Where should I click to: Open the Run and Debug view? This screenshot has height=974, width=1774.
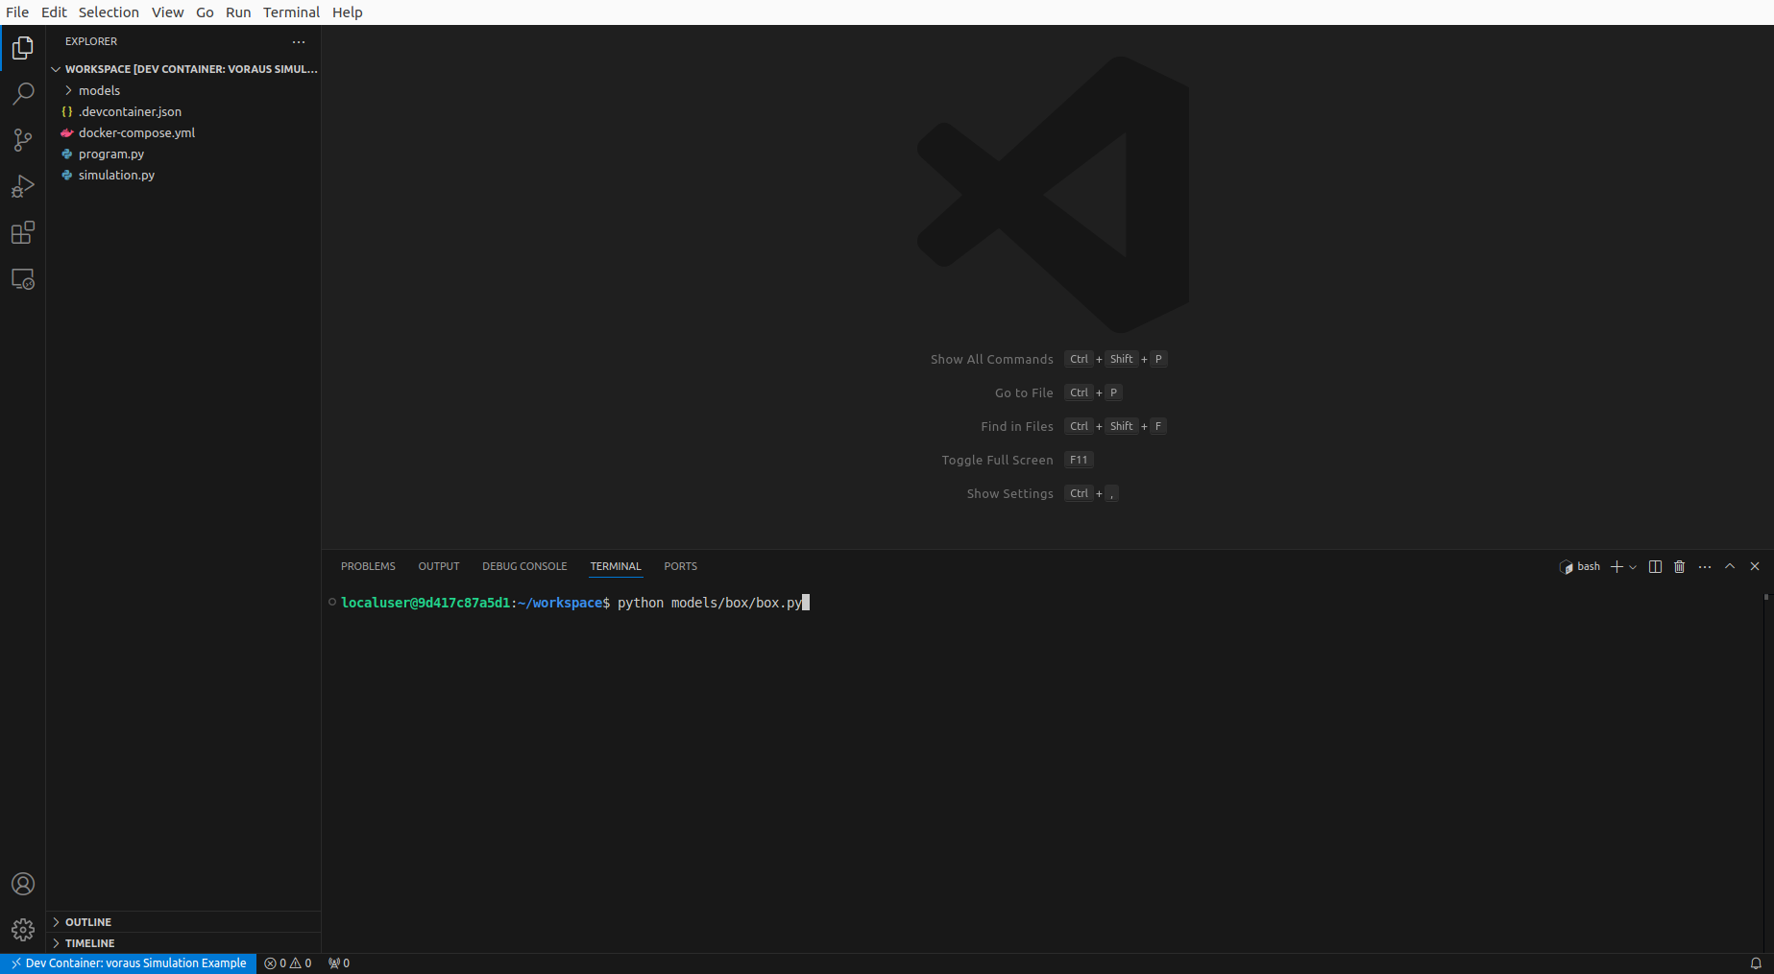[23, 186]
